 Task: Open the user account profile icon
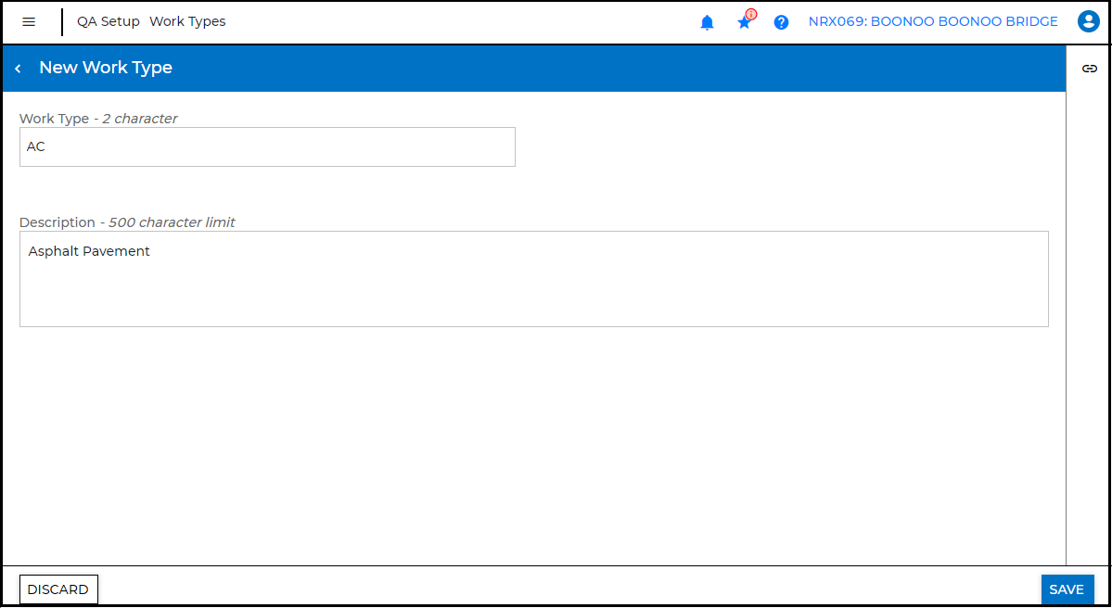point(1088,21)
